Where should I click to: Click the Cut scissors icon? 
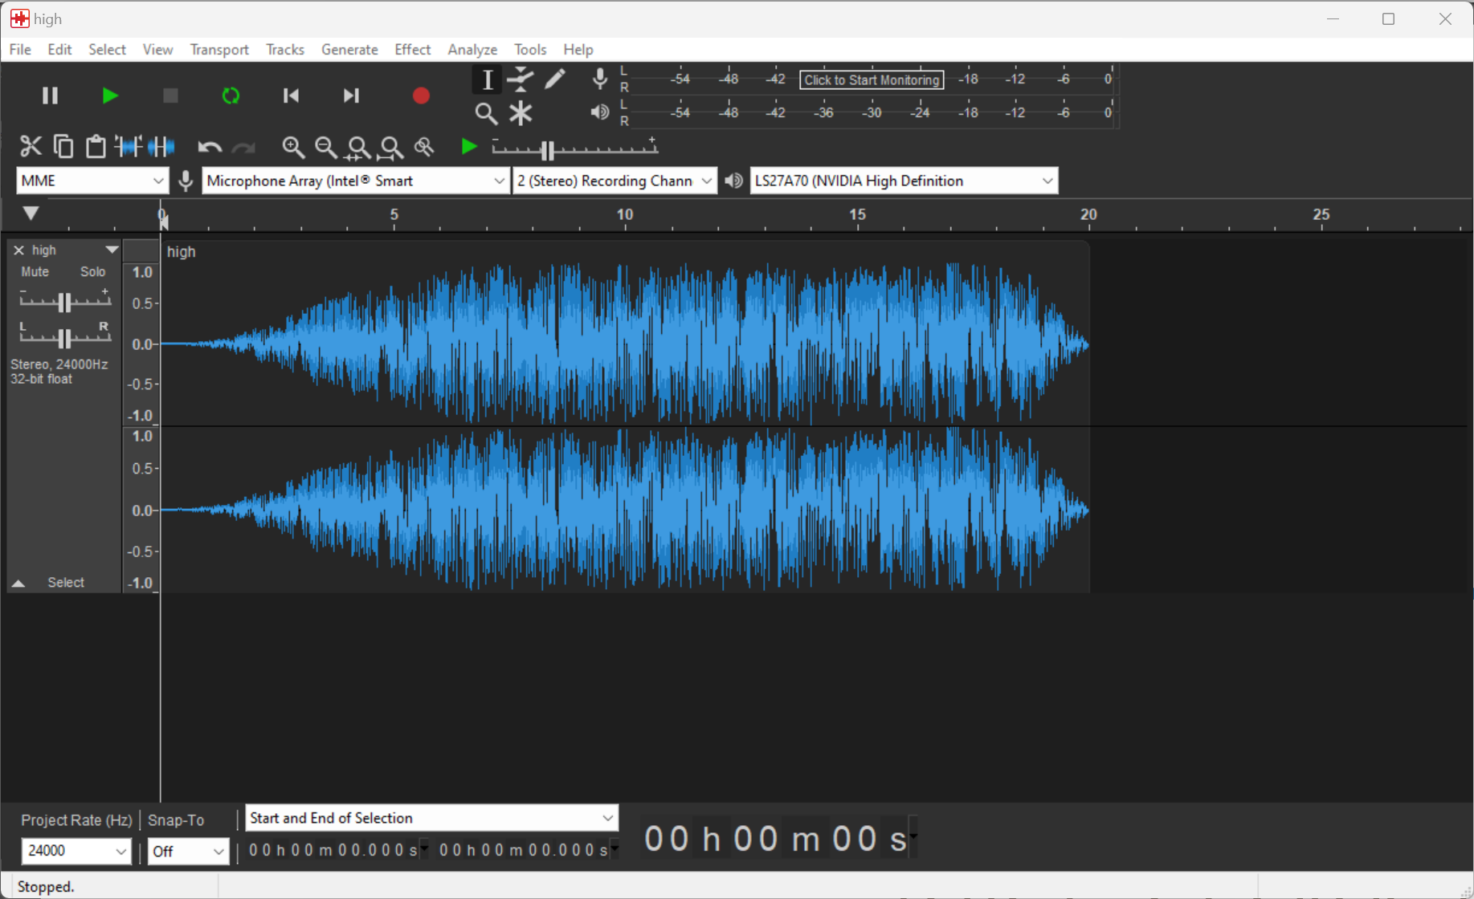(31, 146)
